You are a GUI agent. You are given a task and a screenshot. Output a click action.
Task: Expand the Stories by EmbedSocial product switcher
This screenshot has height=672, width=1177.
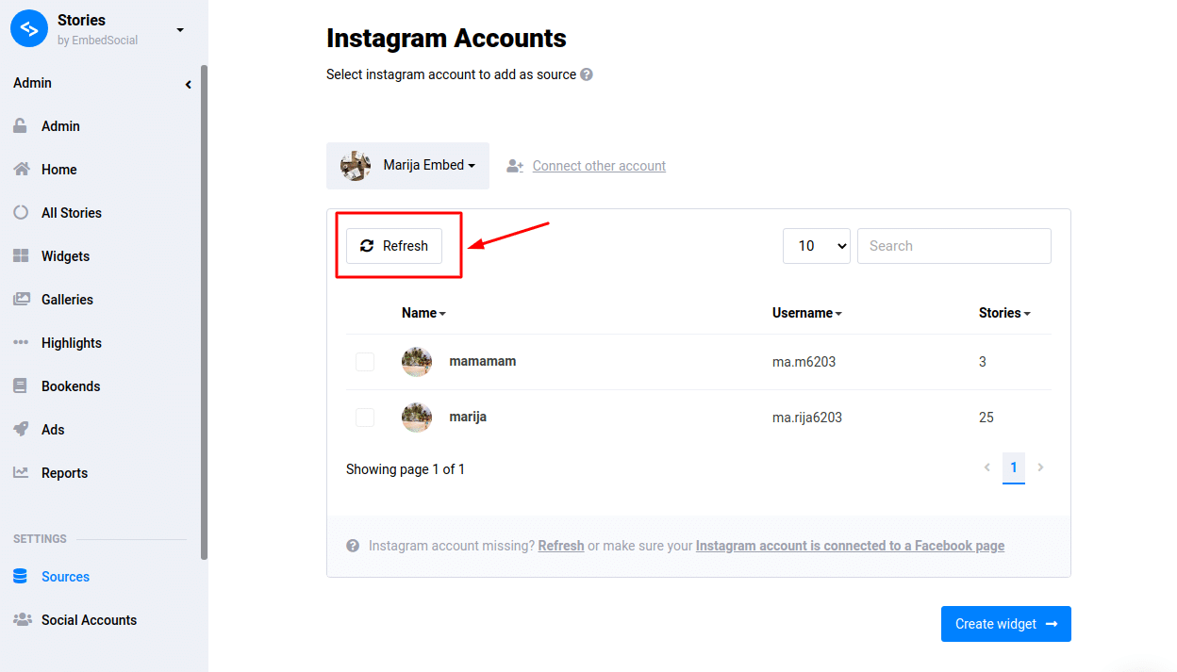pos(180,29)
